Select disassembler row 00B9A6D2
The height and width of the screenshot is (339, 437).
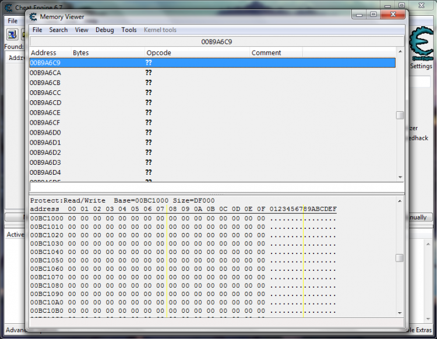coord(212,153)
